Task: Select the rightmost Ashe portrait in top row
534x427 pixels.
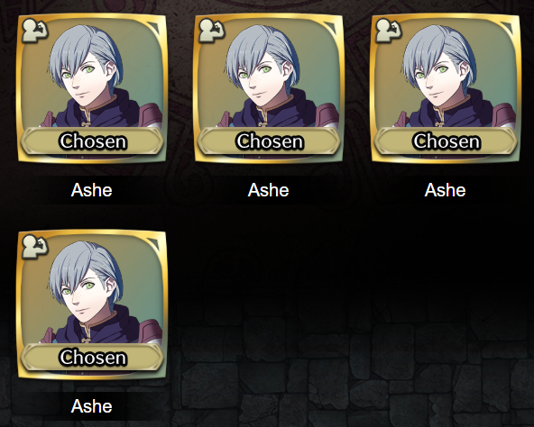Action: [x=446, y=88]
